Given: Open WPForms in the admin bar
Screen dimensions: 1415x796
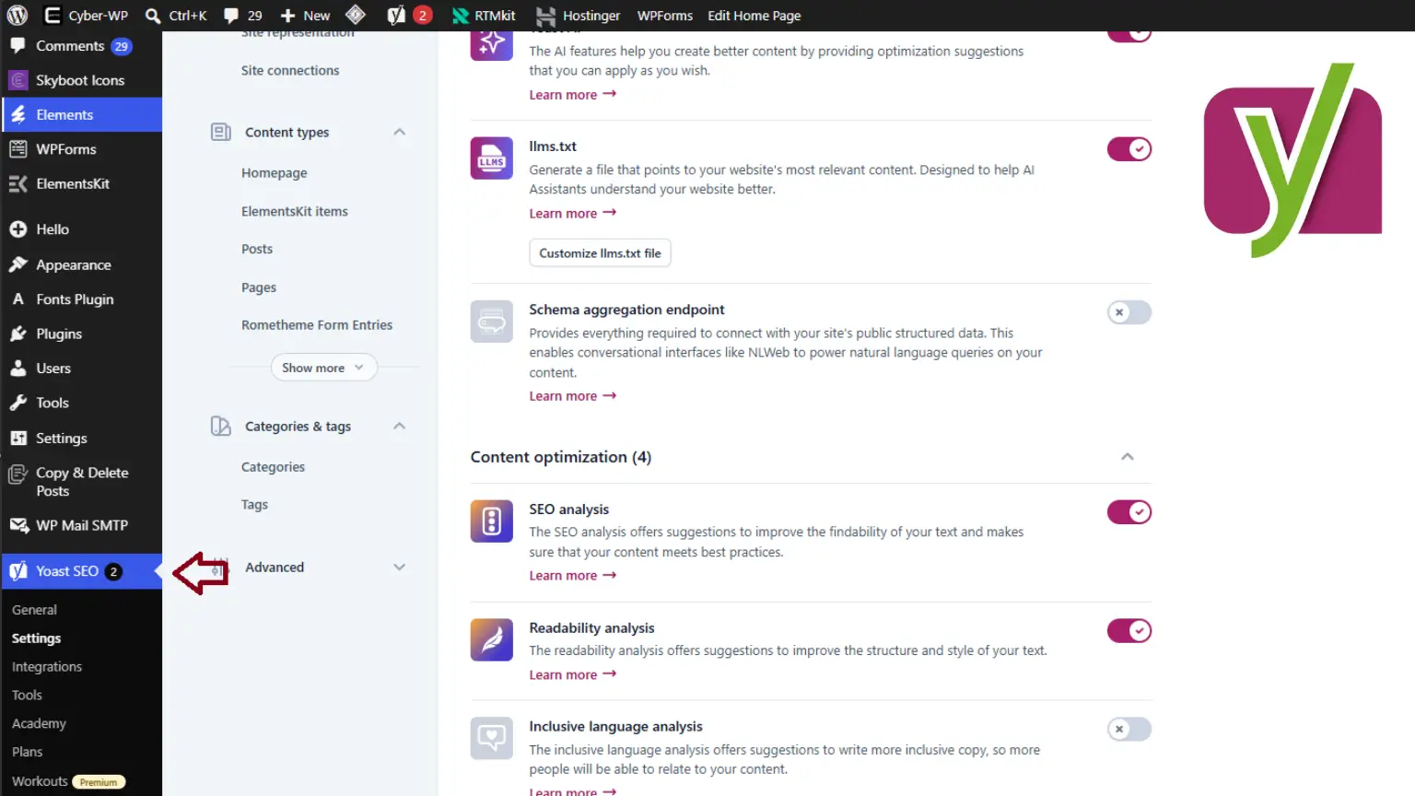Looking at the screenshot, I should coord(664,15).
